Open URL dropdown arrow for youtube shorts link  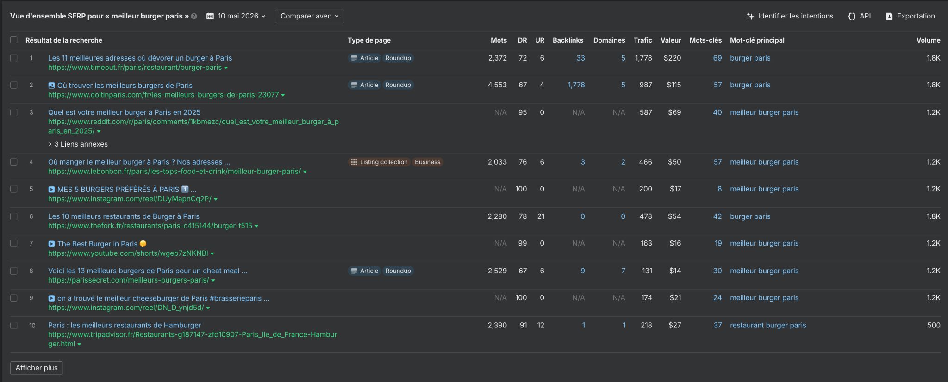pyautogui.click(x=212, y=253)
